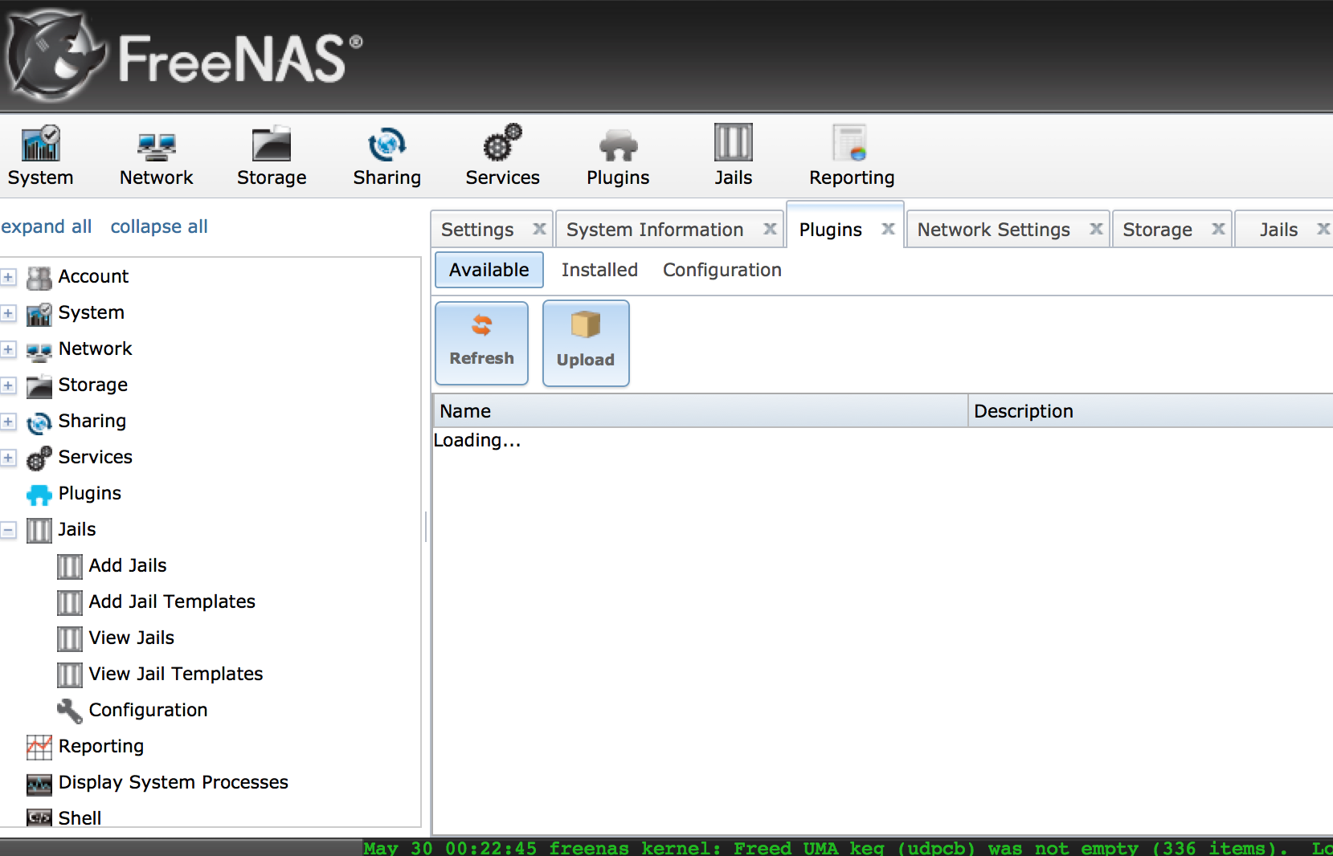Viewport: 1333px width, 856px height.
Task: Close the Storage tab
Action: 1218,229
